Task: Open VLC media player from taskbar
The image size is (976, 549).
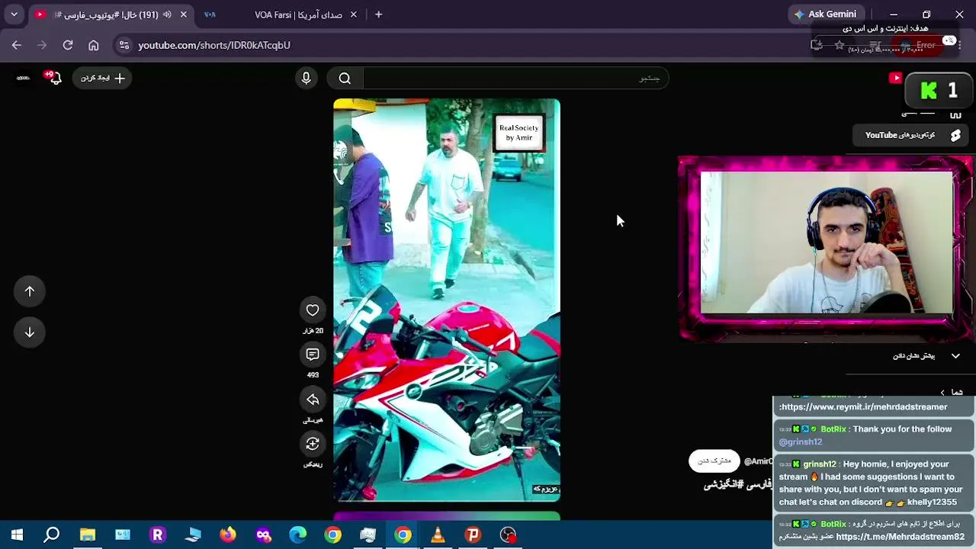Action: point(438,535)
